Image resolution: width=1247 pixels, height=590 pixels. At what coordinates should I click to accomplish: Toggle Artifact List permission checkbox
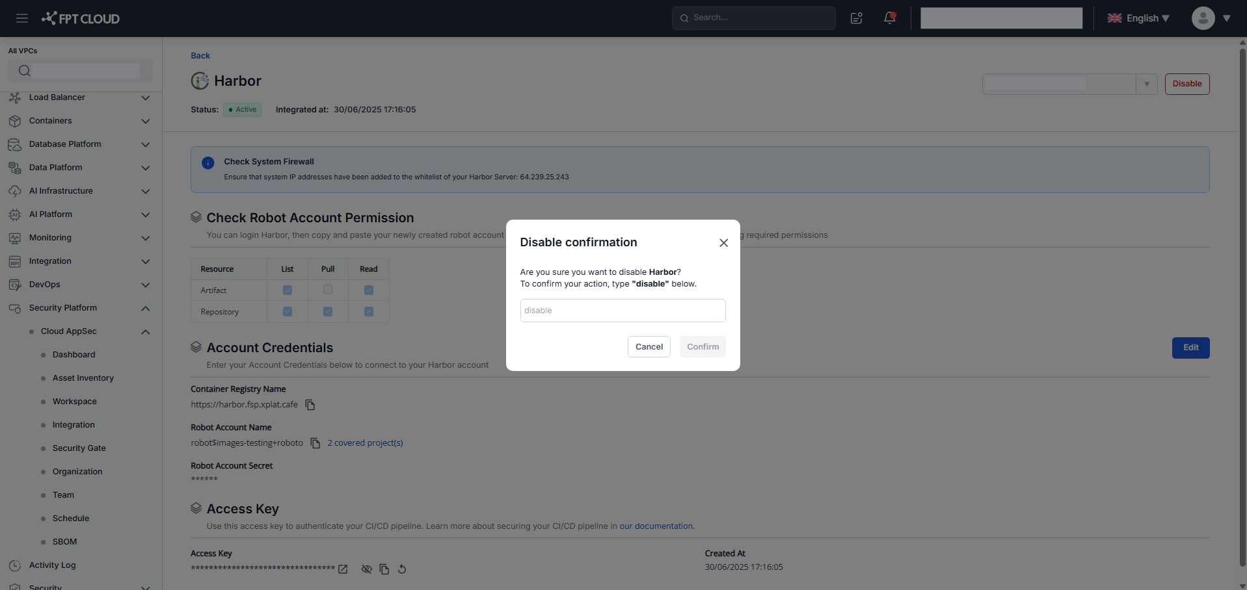(x=288, y=290)
